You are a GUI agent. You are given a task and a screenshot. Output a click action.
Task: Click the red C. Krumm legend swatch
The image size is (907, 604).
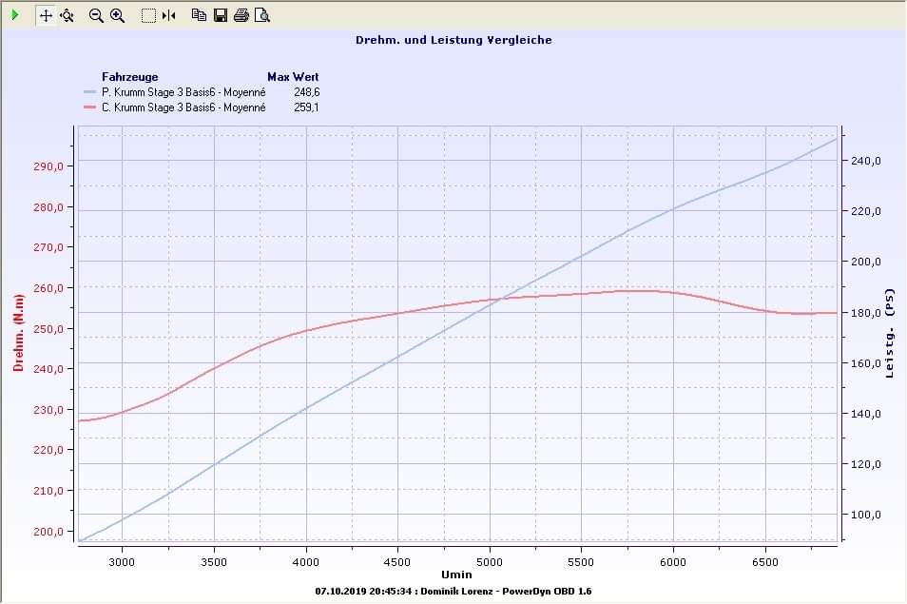tap(90, 108)
